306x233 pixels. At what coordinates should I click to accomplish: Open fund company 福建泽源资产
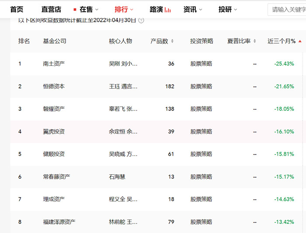pos(59,222)
